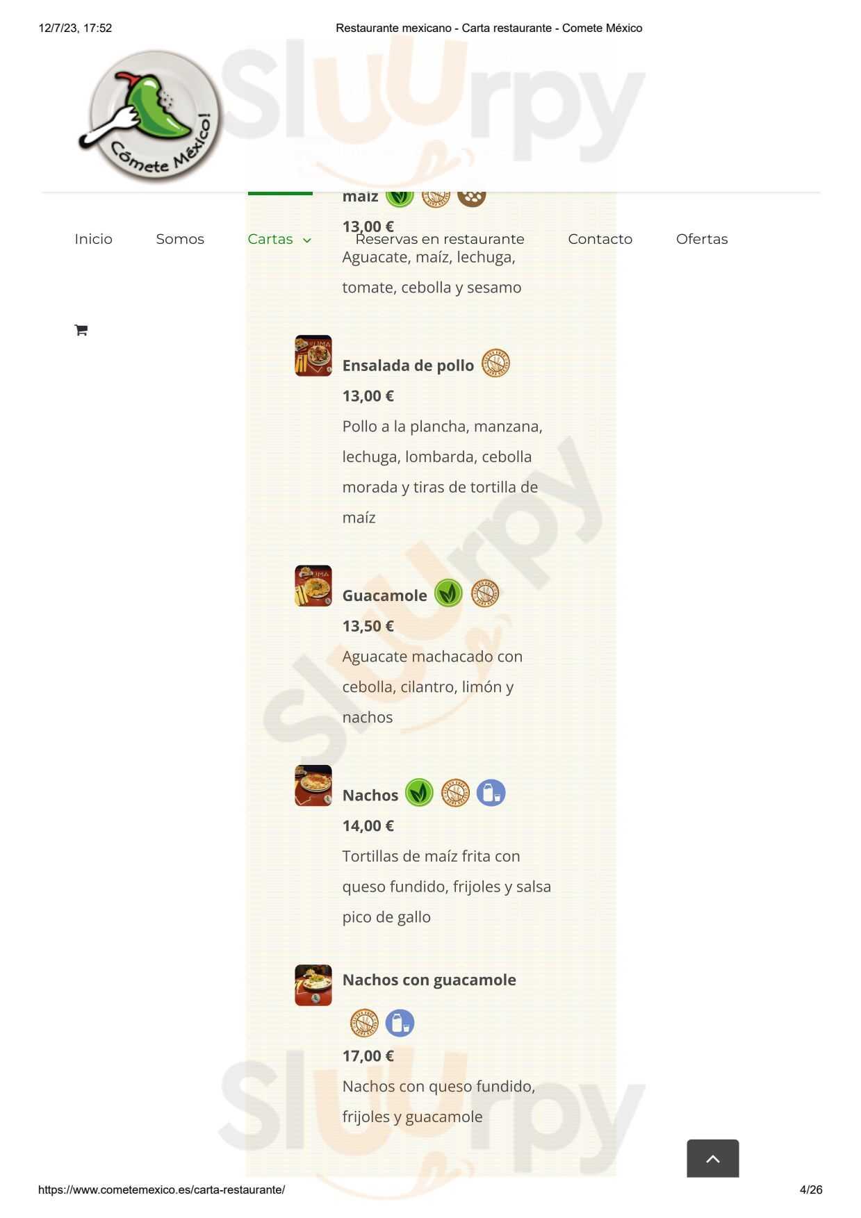This screenshot has height=1218, width=861.
Task: Open the Nachos dish thumbnail
Action: [313, 786]
